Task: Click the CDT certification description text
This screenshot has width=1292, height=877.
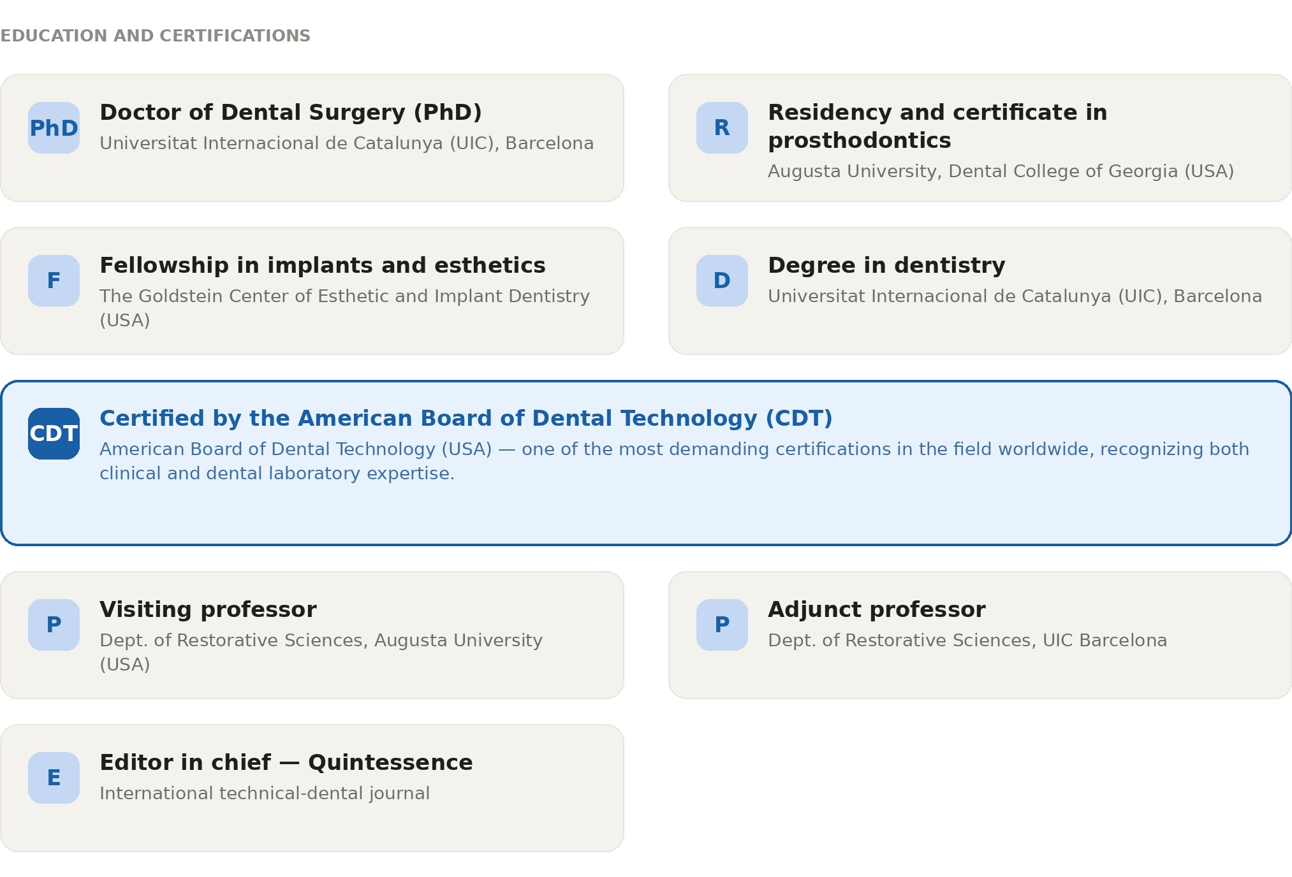Action: point(674,461)
